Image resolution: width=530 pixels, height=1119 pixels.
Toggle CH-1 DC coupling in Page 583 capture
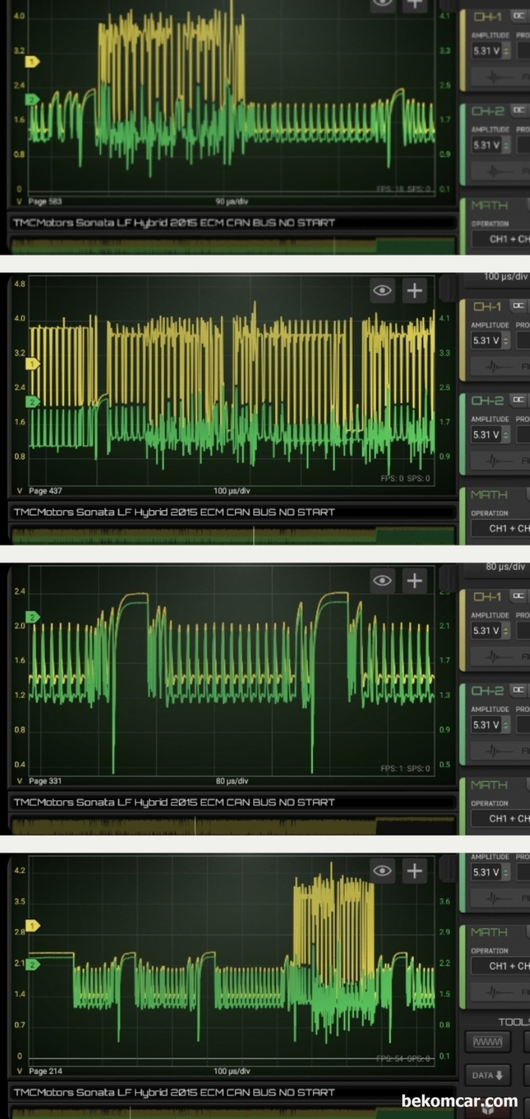click(x=519, y=16)
